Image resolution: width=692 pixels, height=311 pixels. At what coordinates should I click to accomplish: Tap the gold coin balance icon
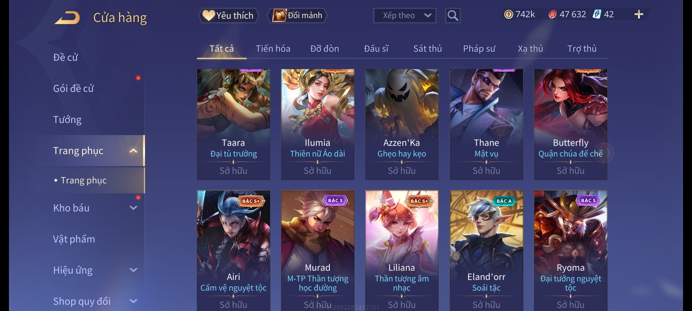509,14
